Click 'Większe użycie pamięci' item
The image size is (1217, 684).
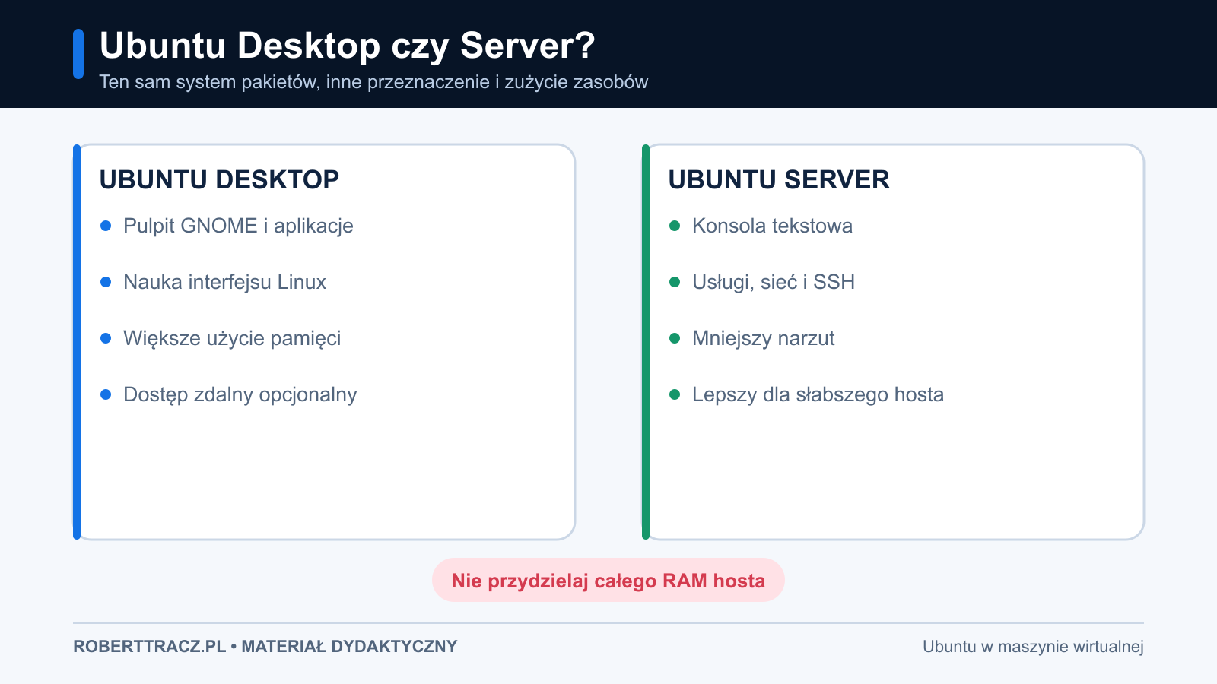232,338
